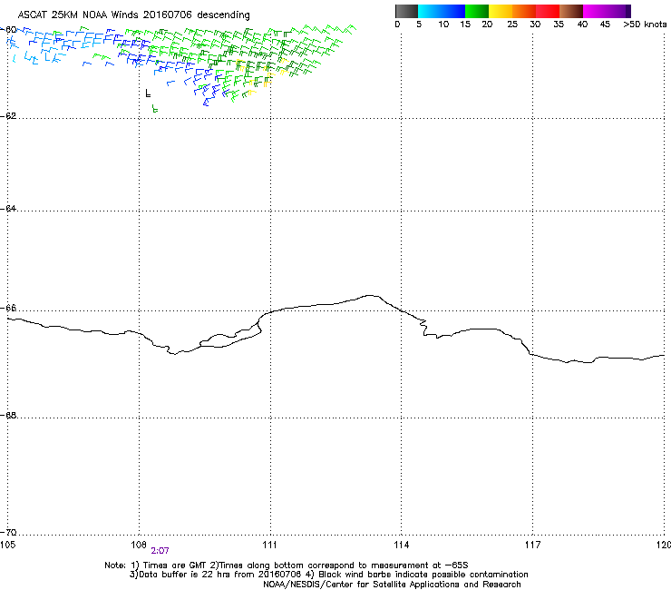Click the note line 'Times are GMT'
The image size is (671, 590).
[174, 565]
